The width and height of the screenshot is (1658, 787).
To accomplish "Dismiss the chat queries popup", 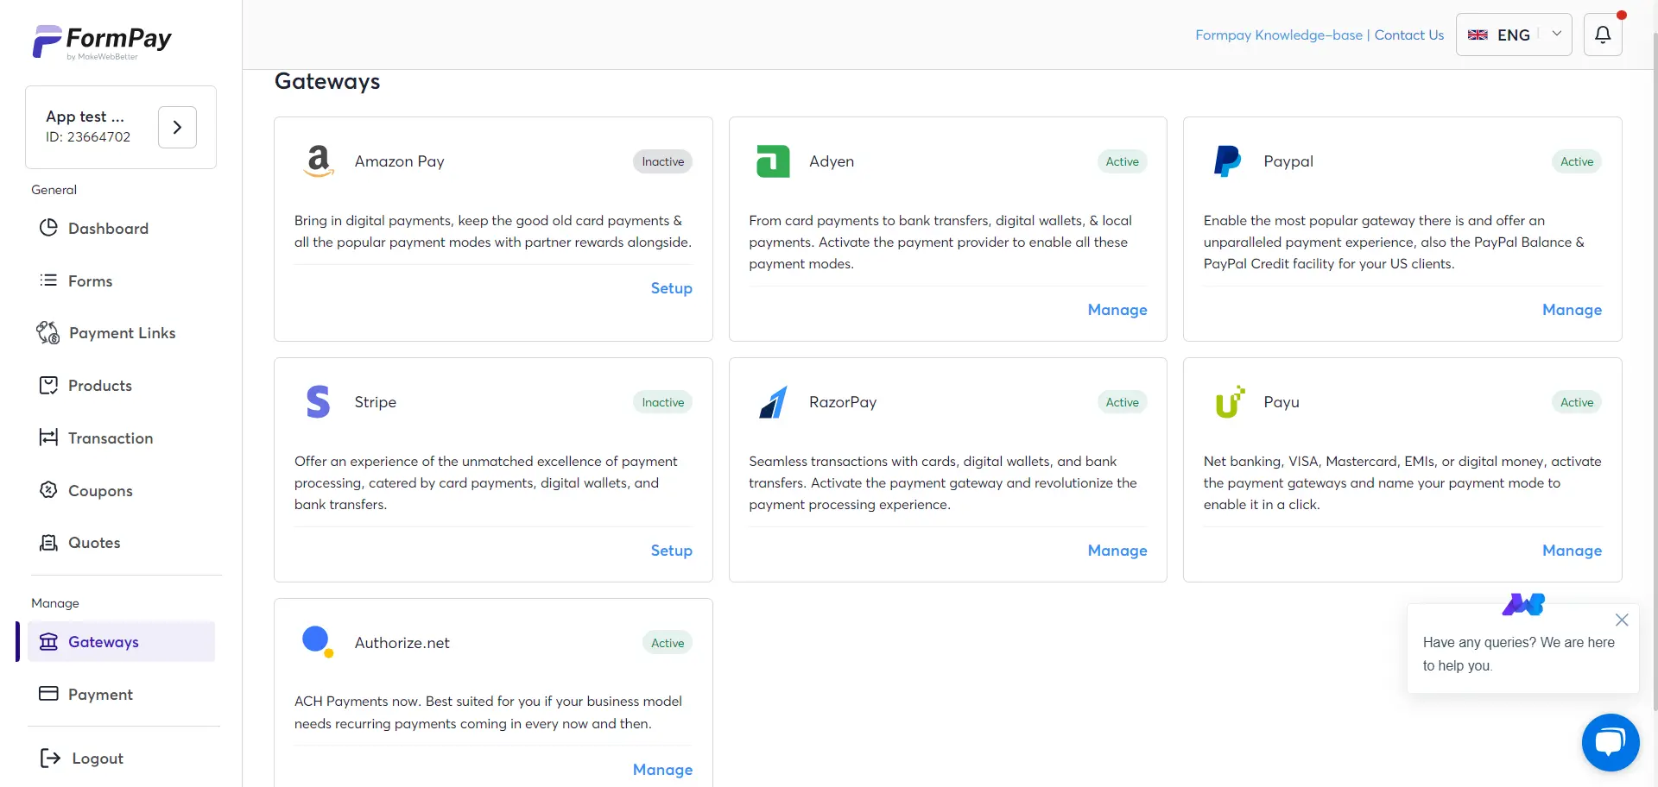I will (1621, 620).
